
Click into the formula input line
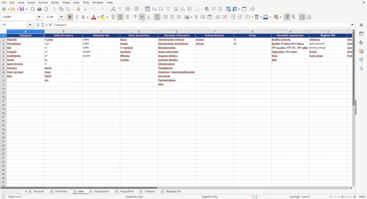click(202, 25)
